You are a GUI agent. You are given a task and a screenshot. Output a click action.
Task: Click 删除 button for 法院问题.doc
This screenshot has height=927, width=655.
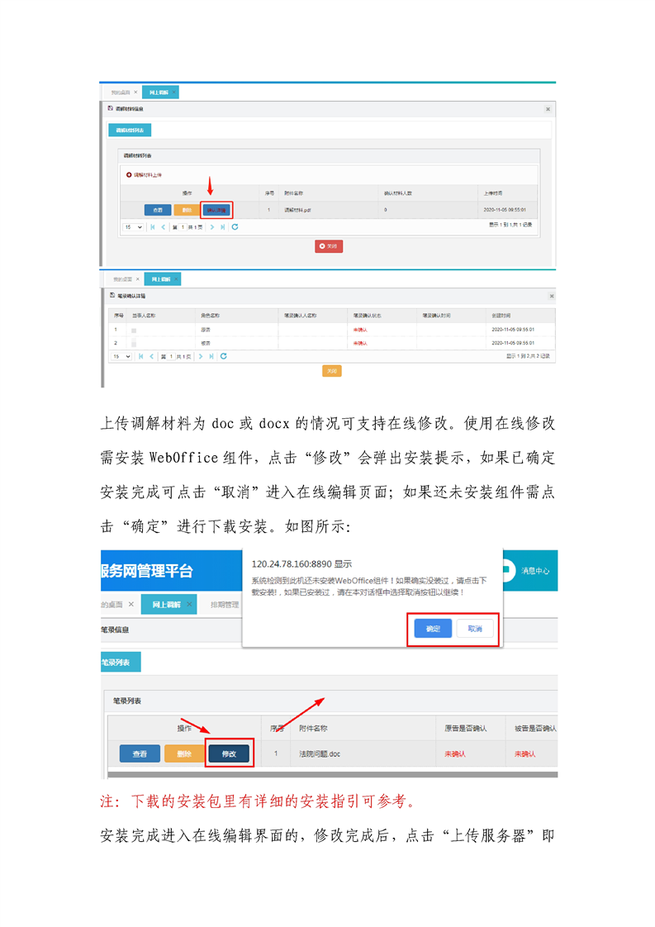[x=184, y=753]
